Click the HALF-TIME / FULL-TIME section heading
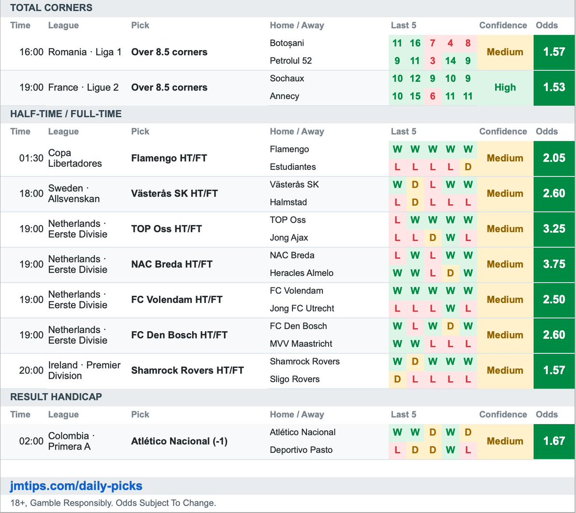 click(x=66, y=114)
